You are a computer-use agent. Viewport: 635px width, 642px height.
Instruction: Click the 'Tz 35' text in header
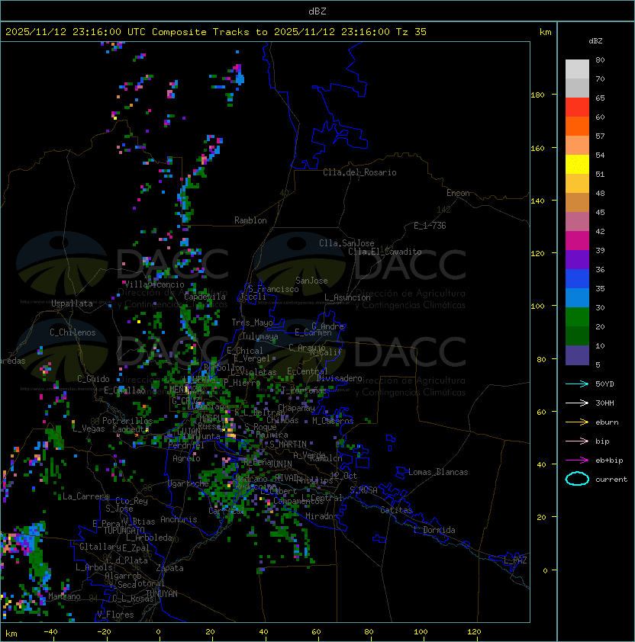pyautogui.click(x=411, y=32)
